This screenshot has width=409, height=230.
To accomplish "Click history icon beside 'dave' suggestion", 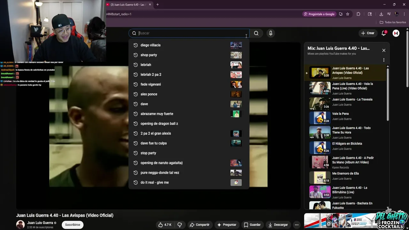I will [x=135, y=104].
